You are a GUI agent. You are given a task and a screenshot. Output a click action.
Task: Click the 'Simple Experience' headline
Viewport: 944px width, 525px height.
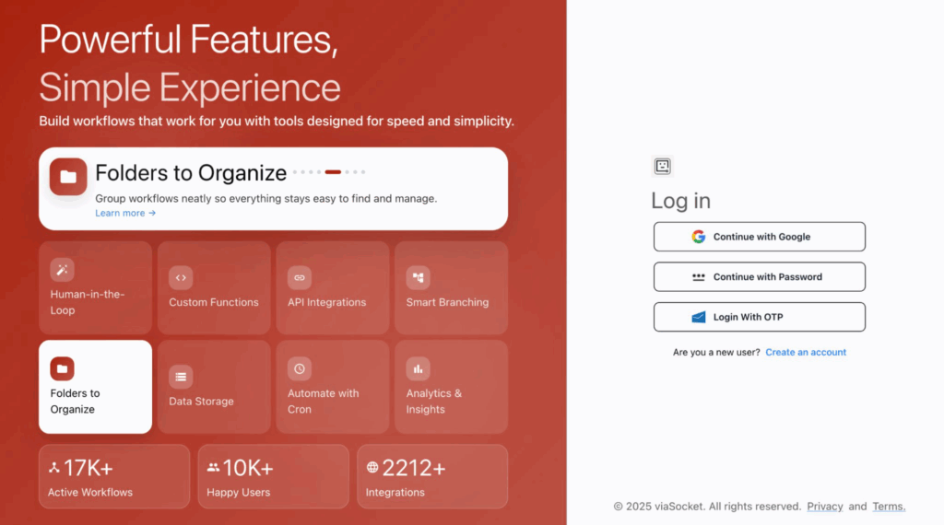coord(190,87)
